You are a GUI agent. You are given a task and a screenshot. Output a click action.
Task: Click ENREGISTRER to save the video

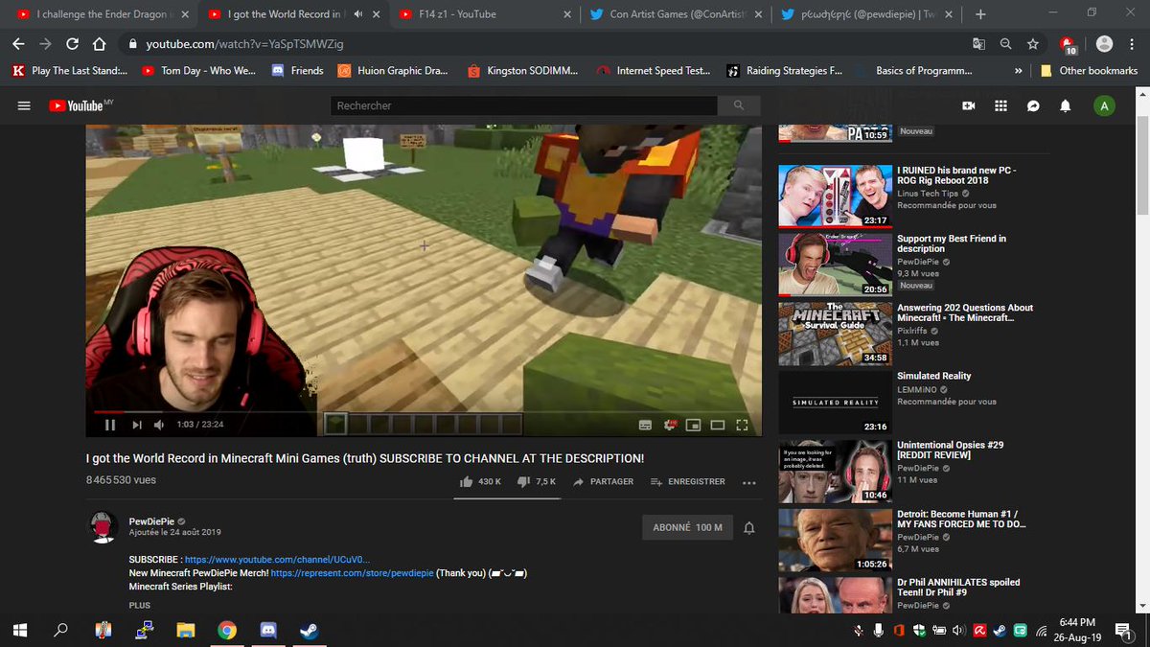(x=688, y=481)
